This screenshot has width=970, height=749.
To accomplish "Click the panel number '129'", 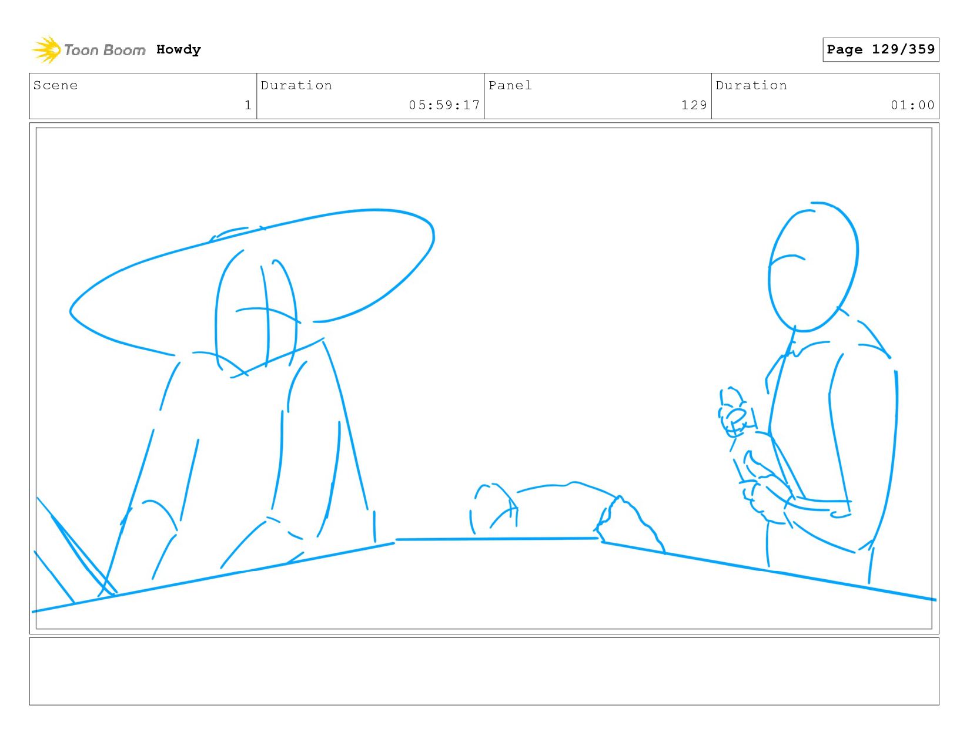I will 694,105.
